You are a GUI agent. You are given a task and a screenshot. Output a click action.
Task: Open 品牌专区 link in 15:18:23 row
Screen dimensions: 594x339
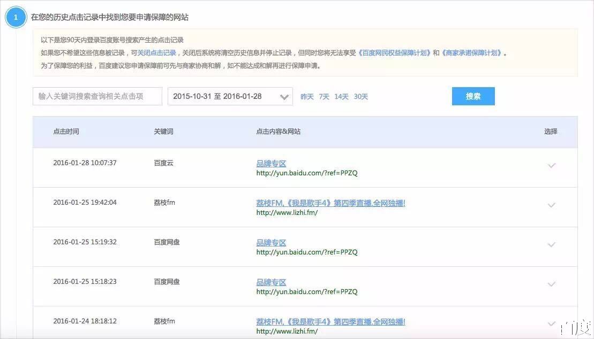click(x=271, y=282)
